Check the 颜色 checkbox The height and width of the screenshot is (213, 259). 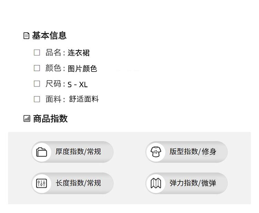point(37,68)
